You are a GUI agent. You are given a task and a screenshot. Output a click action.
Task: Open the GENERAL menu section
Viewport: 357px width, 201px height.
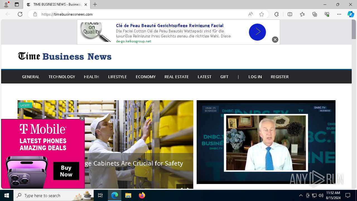tap(31, 77)
